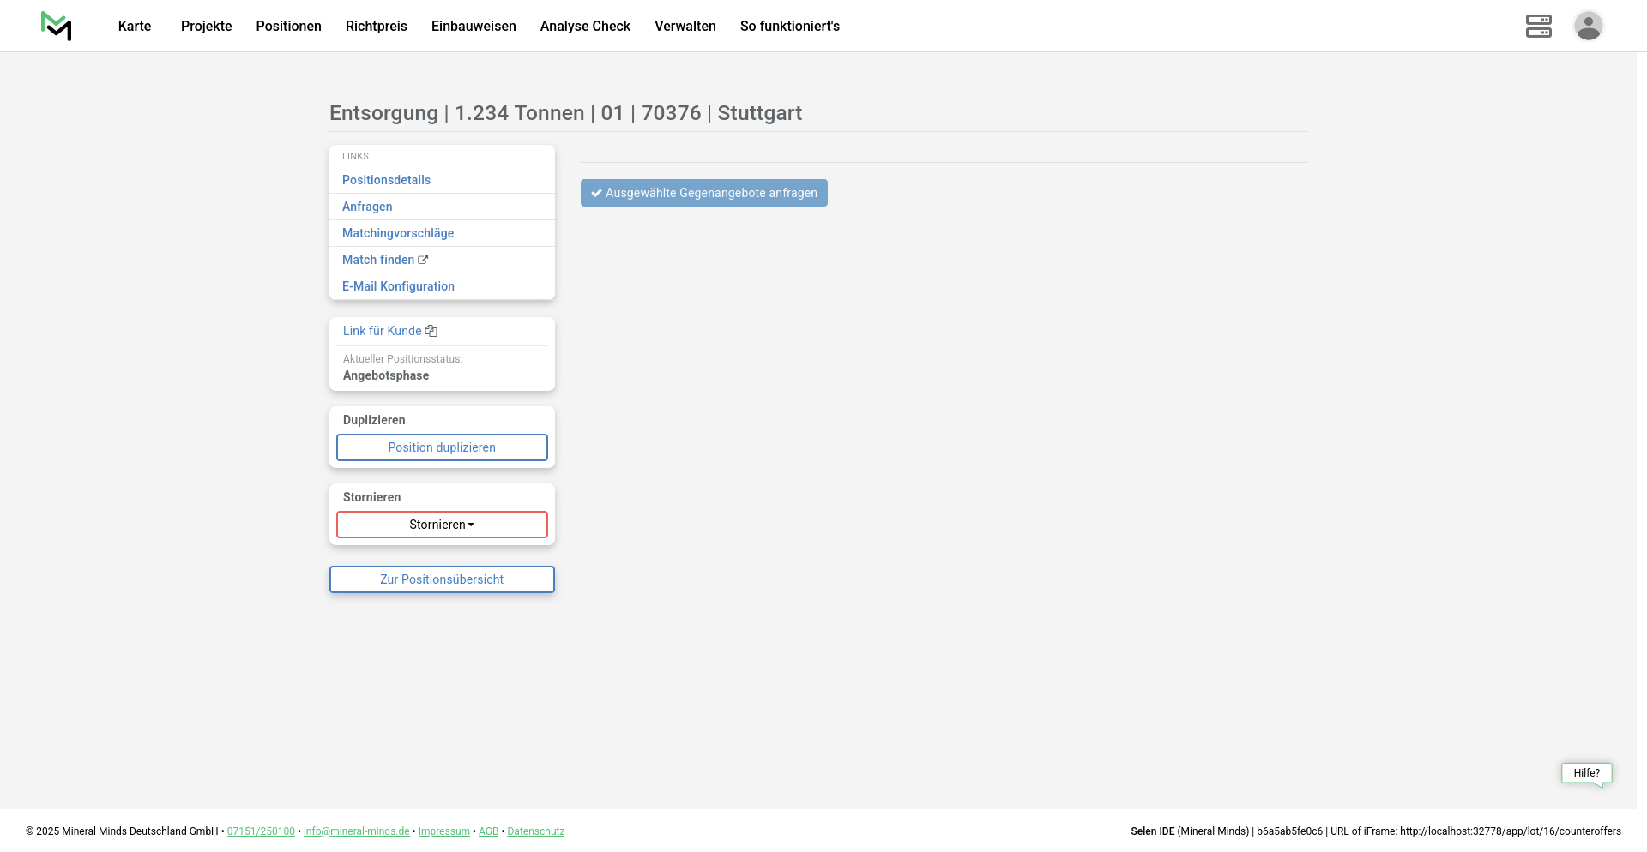Open the Analyse Check page
Viewport: 1647px width, 852px height.
[x=585, y=26]
